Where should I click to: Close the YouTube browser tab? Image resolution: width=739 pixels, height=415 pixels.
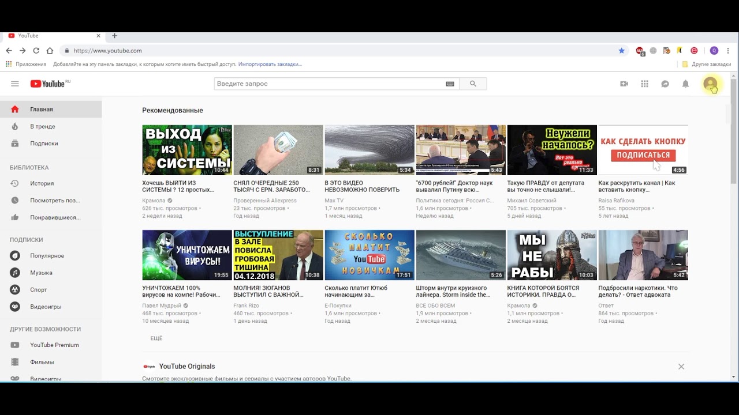tap(99, 36)
